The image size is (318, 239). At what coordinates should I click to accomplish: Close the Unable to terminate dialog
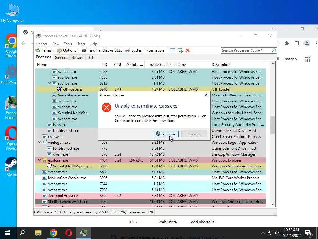point(206,95)
